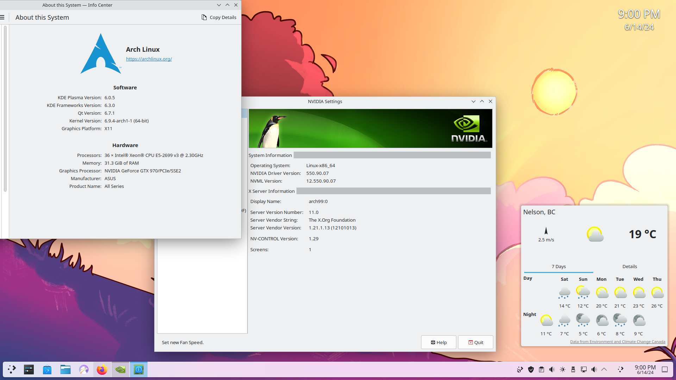Click the 2.5 m/s wind speed
The height and width of the screenshot is (380, 676).
point(546,240)
